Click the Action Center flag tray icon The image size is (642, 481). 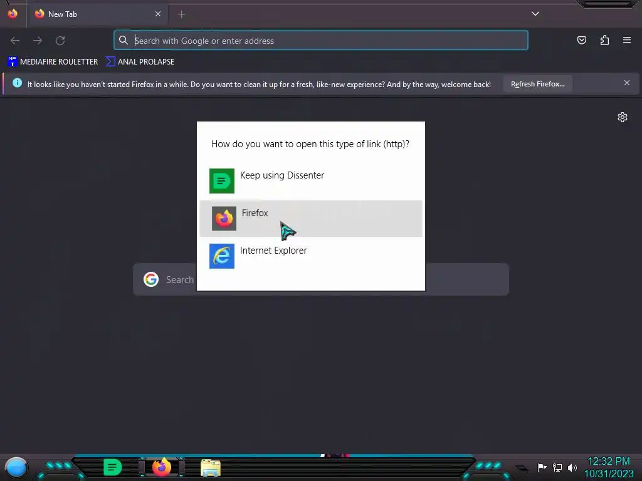(542, 467)
